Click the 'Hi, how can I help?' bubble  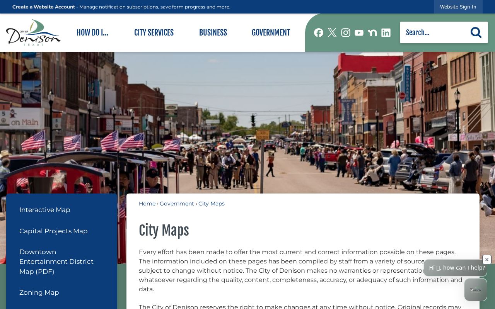coord(456,268)
